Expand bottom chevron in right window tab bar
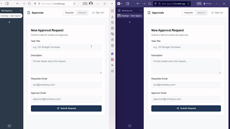Image resolution: width=230 pixels, height=129 pixels. click(130, 126)
